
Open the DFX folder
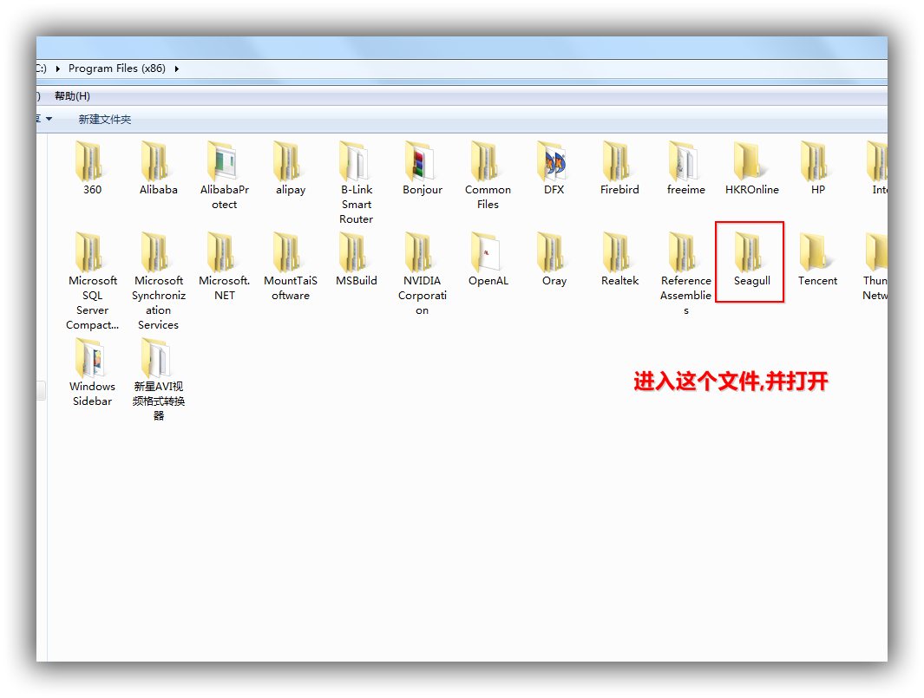(x=554, y=162)
